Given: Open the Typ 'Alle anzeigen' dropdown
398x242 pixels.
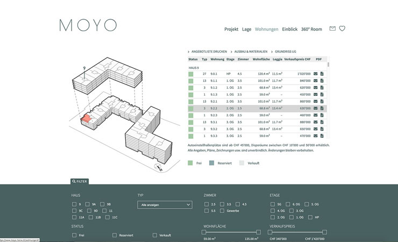Looking at the screenshot, I should click(165, 204).
